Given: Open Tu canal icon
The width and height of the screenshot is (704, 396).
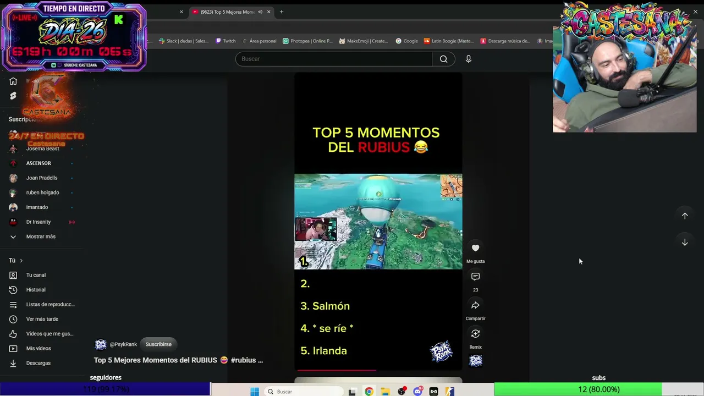Looking at the screenshot, I should [13, 275].
